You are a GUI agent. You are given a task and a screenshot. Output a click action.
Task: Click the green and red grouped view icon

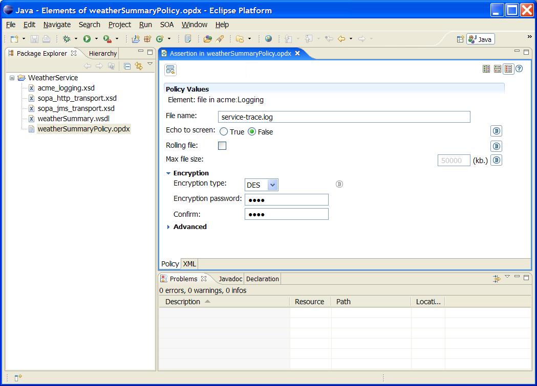(498, 69)
